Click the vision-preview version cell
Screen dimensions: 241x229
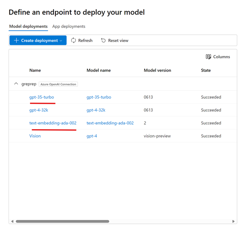[x=157, y=136]
